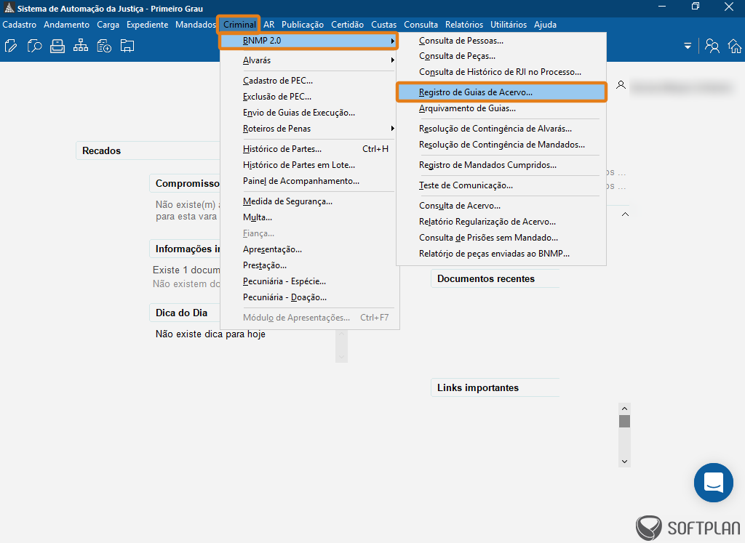Select Prestação menu entry
This screenshot has height=543, width=745.
[x=308, y=265]
